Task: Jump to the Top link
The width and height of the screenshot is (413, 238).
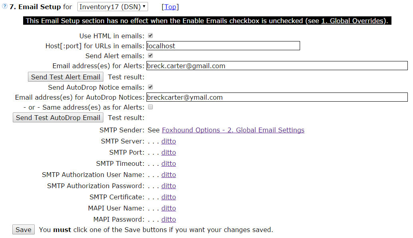Action: point(170,7)
